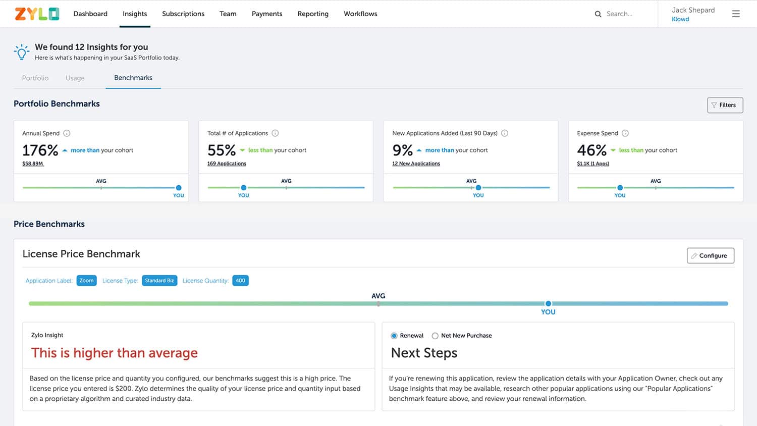This screenshot has width=757, height=426.
Task: Click the Zylo logo
Action: [x=37, y=14]
